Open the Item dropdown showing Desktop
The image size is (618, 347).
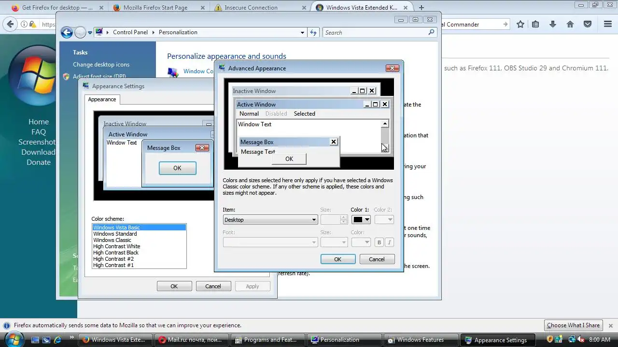270,220
